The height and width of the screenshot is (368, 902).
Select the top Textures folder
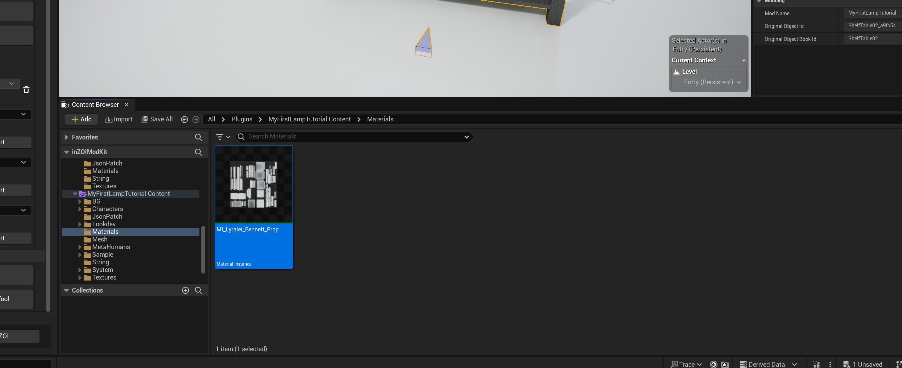[104, 186]
